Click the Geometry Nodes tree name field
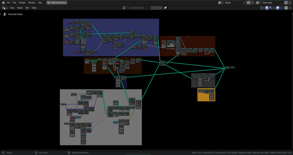This screenshot has width=293, height=155. 139,8
